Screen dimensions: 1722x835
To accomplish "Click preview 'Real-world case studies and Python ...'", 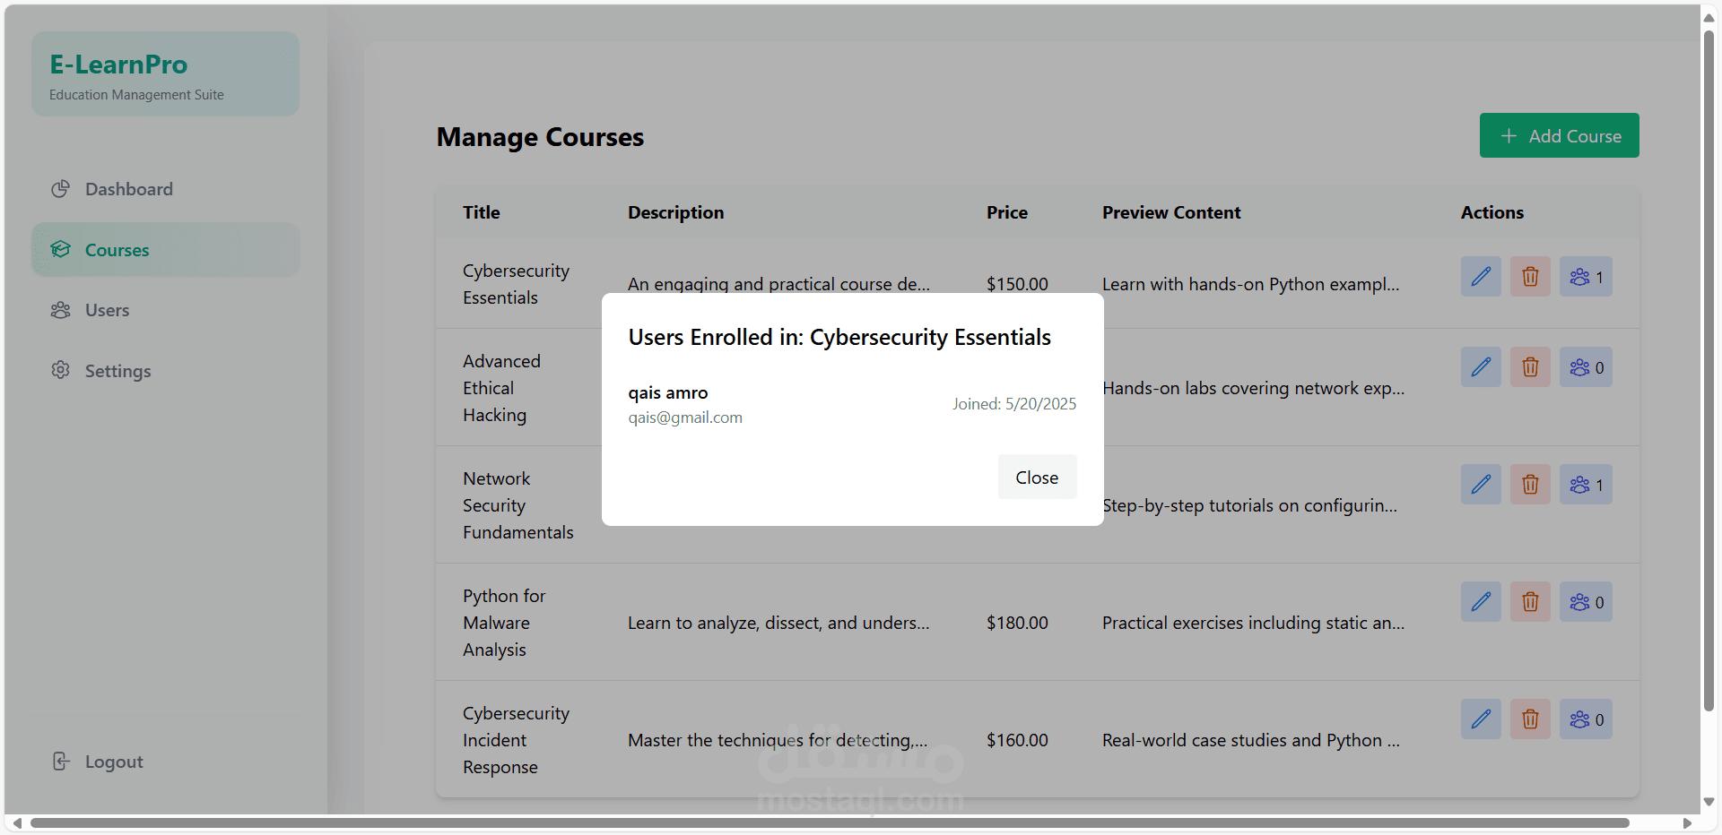I will pyautogui.click(x=1251, y=740).
